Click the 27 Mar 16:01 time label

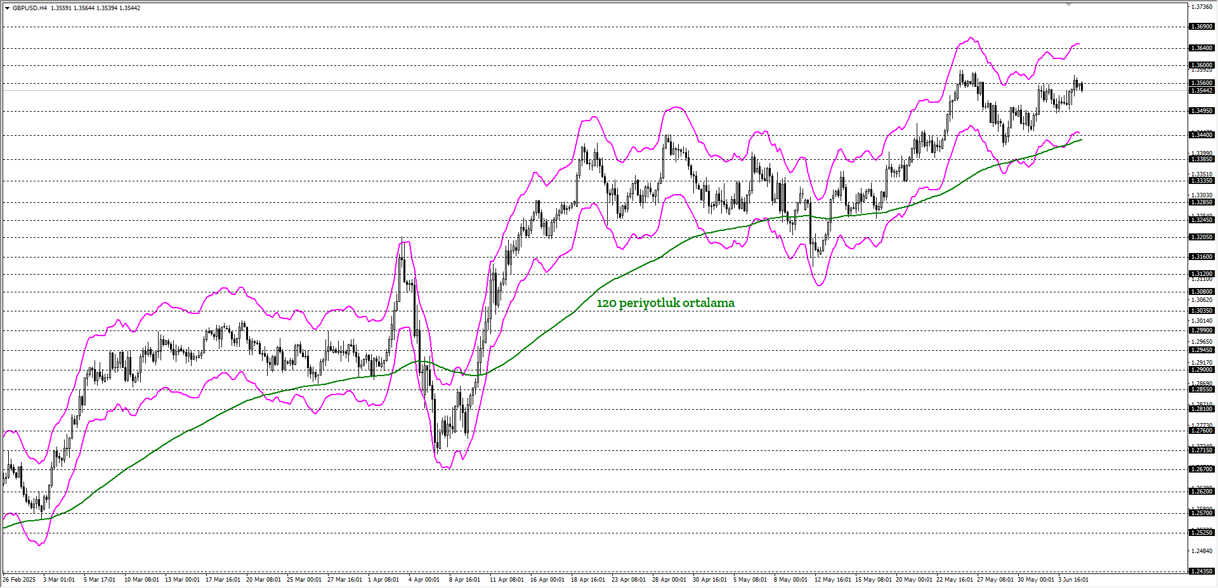(344, 580)
